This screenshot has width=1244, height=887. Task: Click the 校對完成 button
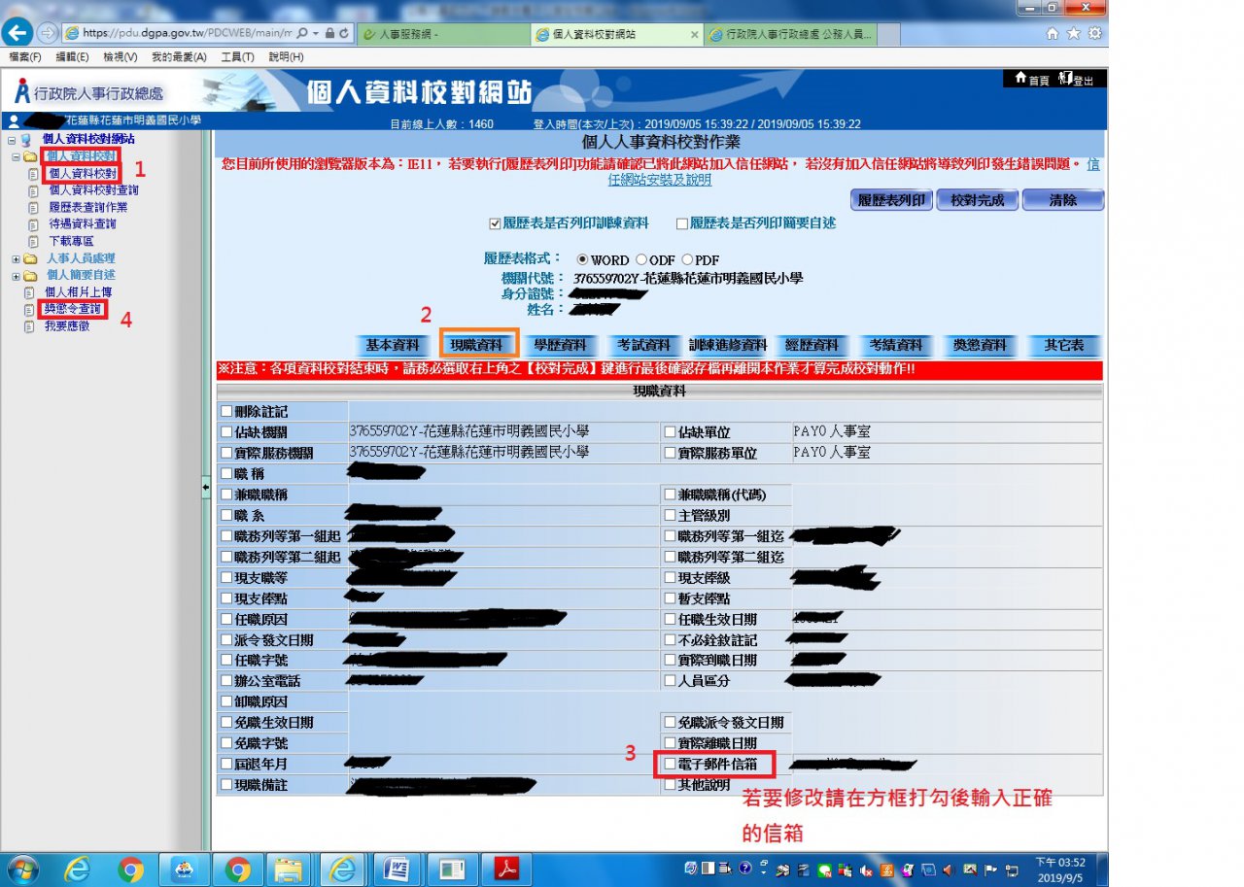[976, 200]
